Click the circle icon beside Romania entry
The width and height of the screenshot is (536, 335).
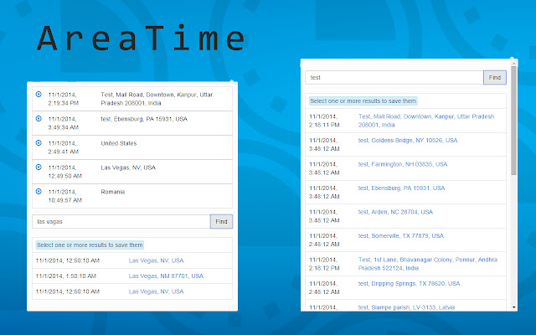click(39, 191)
